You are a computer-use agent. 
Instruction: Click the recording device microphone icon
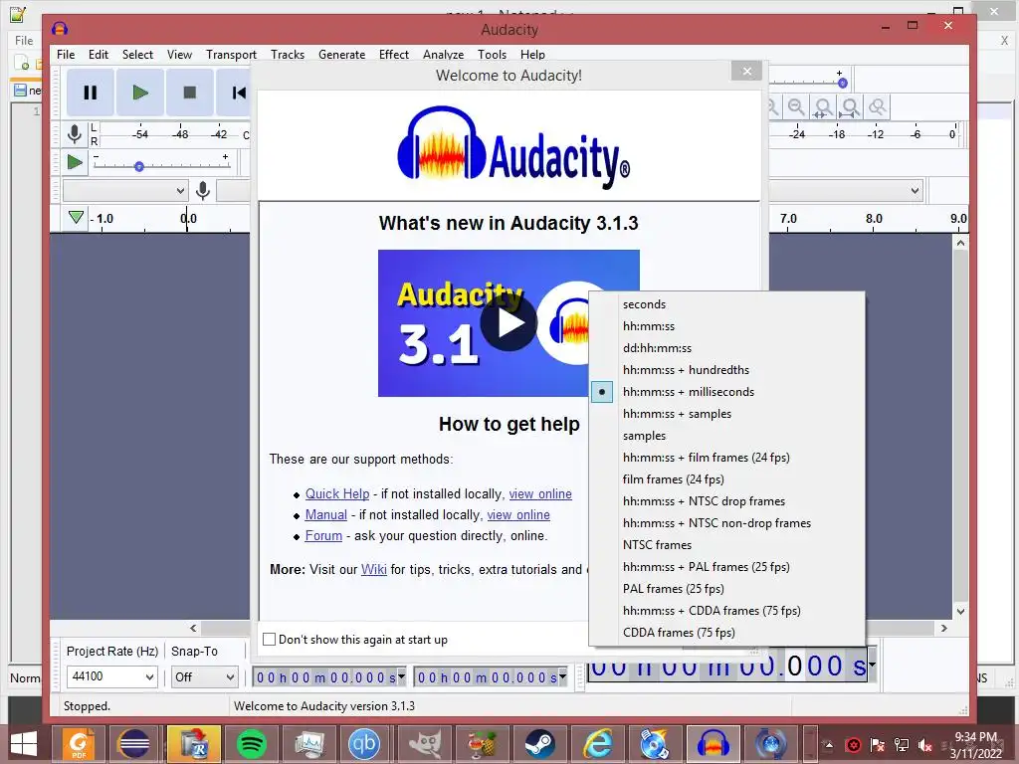tap(203, 191)
